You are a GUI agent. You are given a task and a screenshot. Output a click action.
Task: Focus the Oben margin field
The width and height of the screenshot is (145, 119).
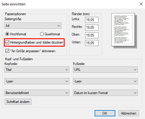92,35
